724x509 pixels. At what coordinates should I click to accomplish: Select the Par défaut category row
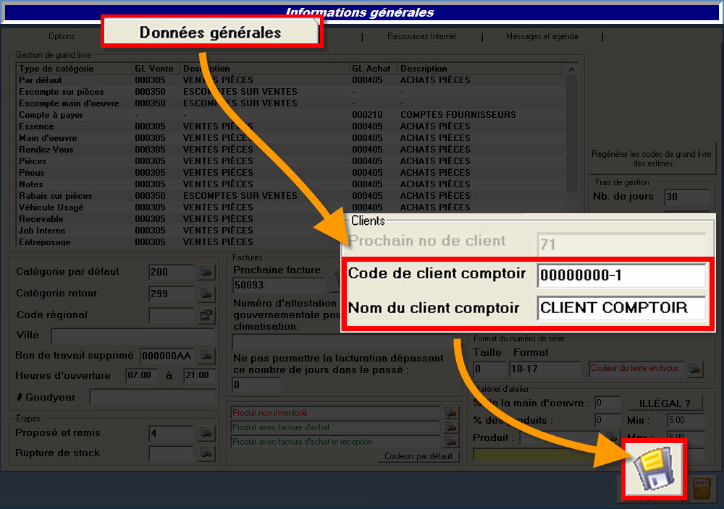pos(291,80)
